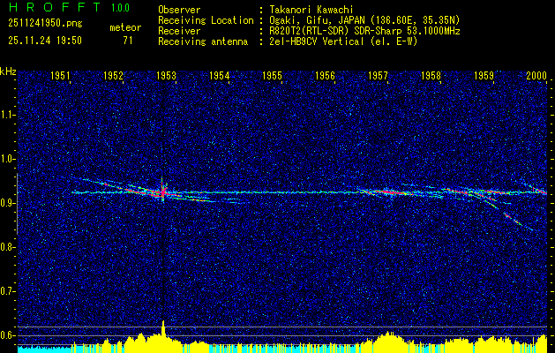Screen dimensions: 555x353
Task: Click the 0.6 kHz axis label
Action: point(7,335)
